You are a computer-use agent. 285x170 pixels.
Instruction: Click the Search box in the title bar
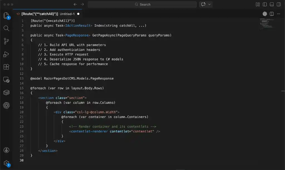[142, 4]
